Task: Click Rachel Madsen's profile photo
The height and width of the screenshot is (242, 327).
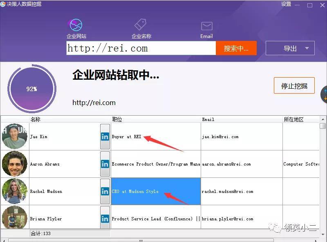Action: (15, 191)
